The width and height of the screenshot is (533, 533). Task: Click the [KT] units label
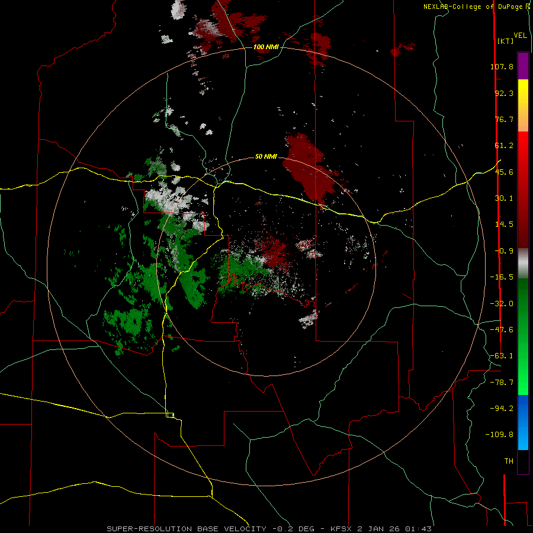[x=505, y=41]
